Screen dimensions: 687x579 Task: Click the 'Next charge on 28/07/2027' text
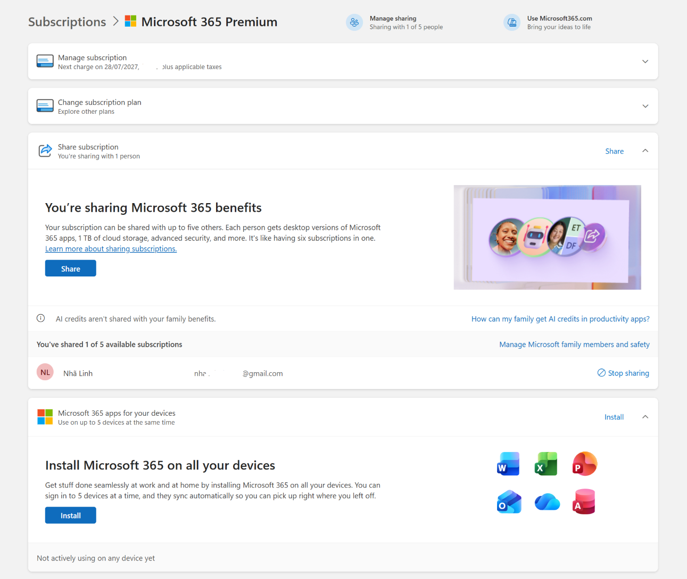98,67
